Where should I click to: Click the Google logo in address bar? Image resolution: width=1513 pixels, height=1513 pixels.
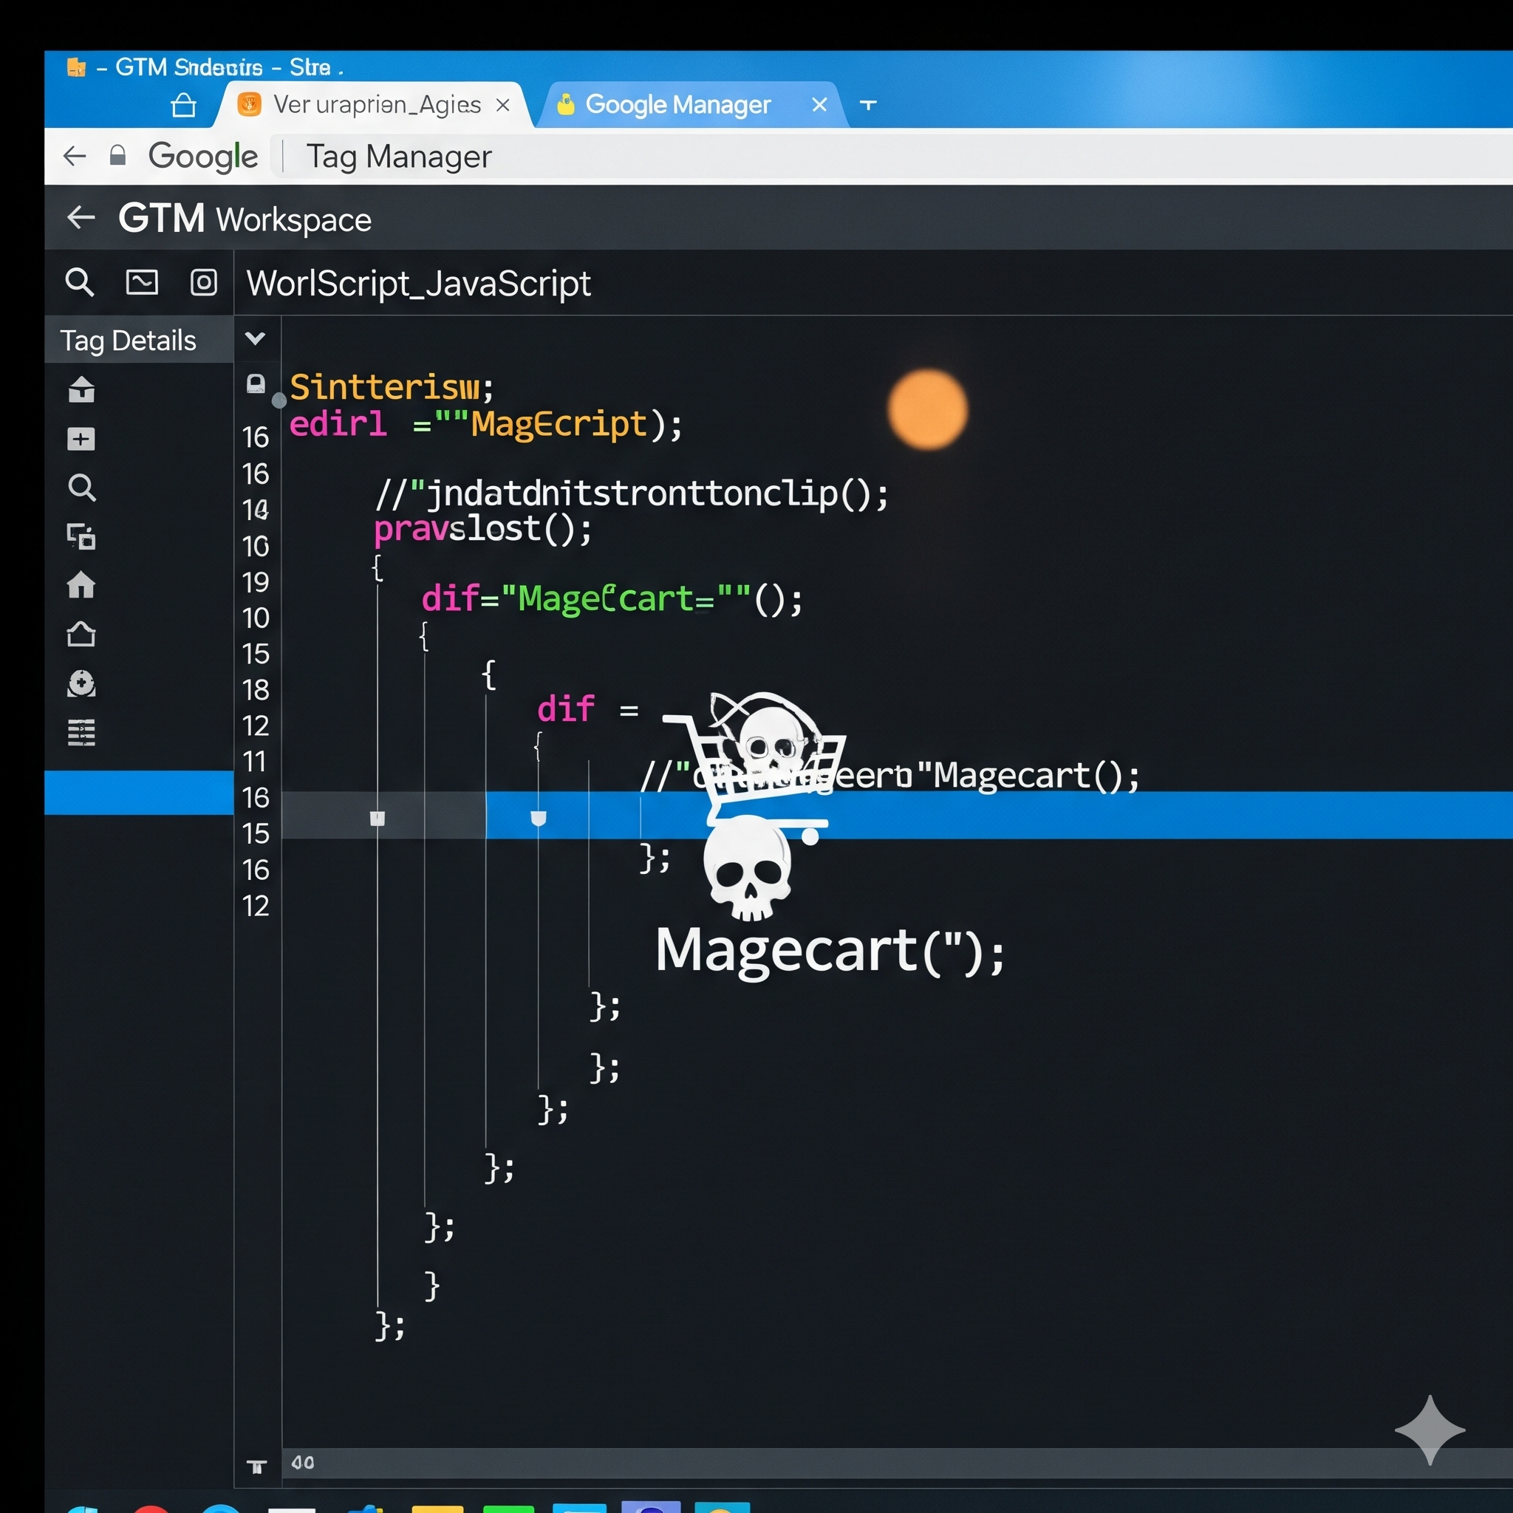203,157
